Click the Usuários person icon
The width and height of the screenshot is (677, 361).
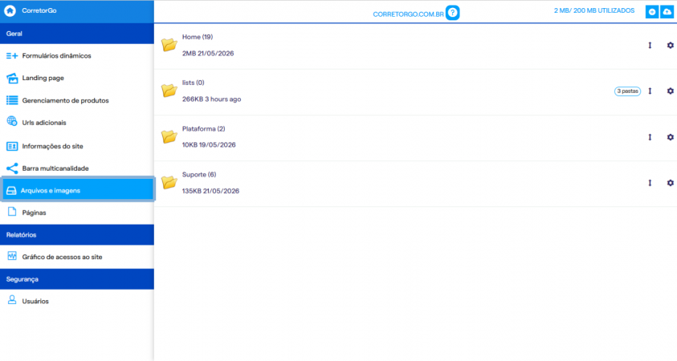(12, 300)
